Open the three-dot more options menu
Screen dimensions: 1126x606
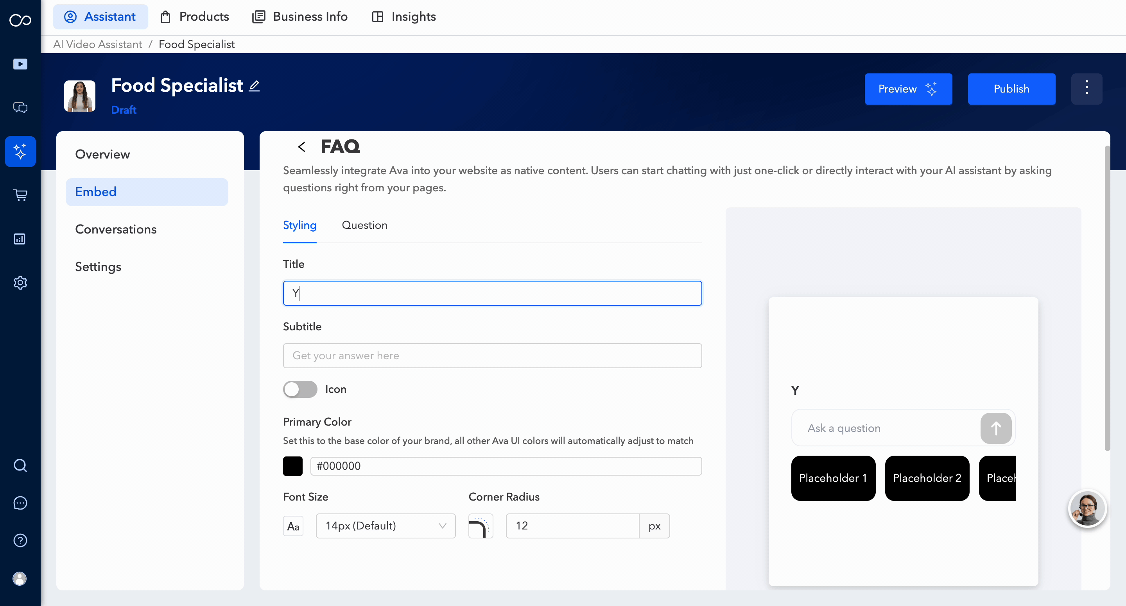tap(1087, 89)
